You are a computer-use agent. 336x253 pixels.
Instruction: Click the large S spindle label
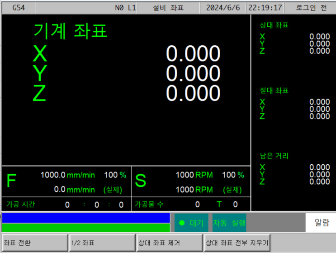(141, 181)
